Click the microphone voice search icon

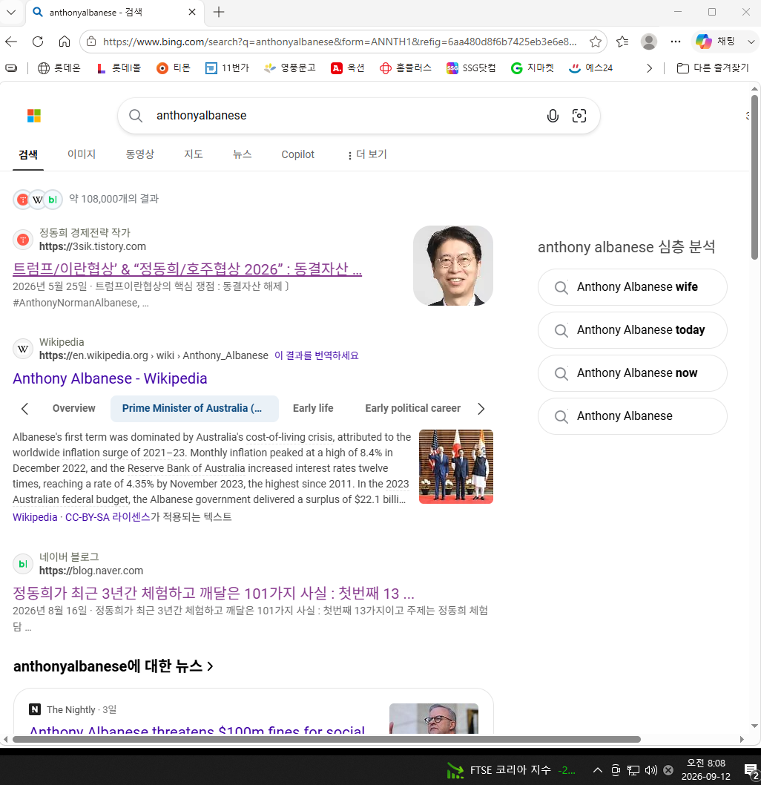click(x=553, y=116)
